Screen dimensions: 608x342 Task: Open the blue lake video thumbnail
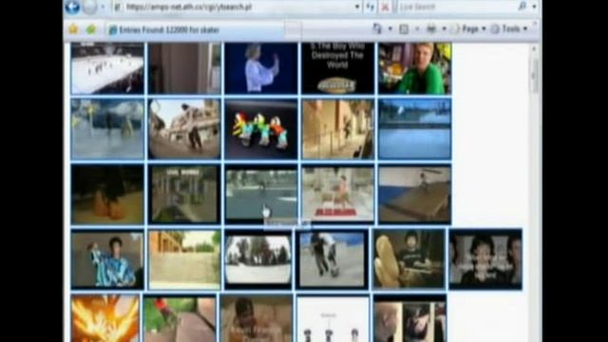tap(414, 129)
